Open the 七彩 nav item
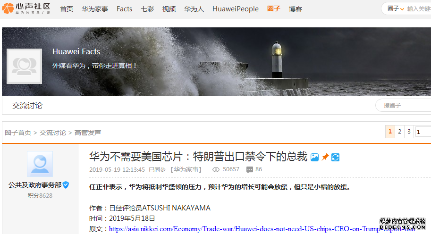 pos(147,9)
